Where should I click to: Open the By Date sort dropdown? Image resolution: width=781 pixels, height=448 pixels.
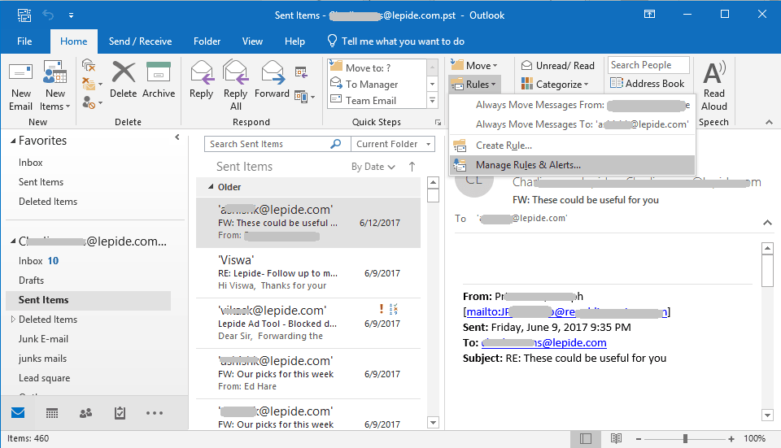(x=373, y=167)
